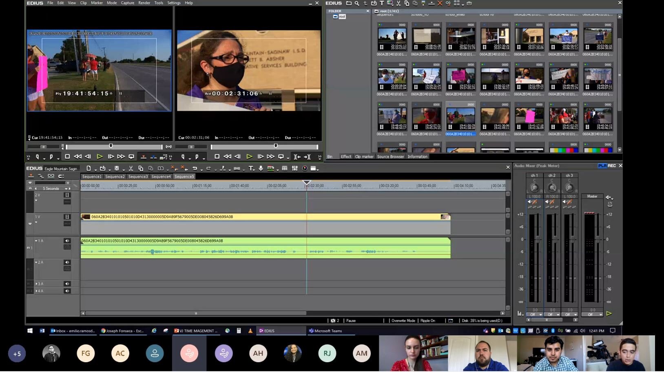The height and width of the screenshot is (372, 664).
Task: Click Play in the Recorder preview controls
Action: pyautogui.click(x=249, y=156)
